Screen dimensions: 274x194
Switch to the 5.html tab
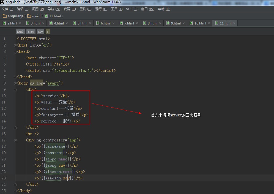click(x=82, y=23)
